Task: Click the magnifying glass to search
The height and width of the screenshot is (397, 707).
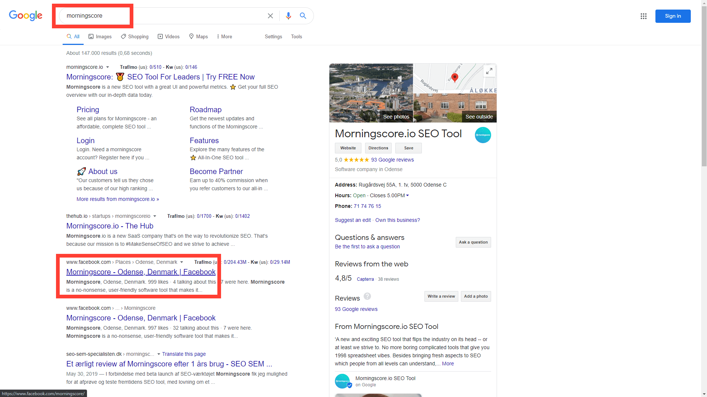Action: pos(303,16)
